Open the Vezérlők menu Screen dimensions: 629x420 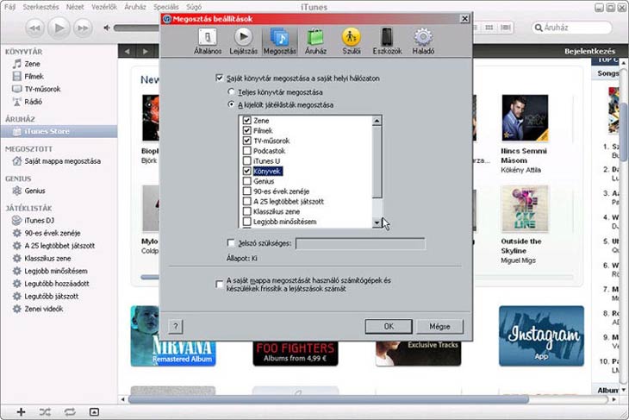pos(103,6)
